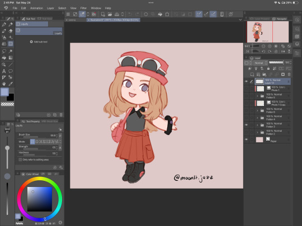Open the canvas tab list chevron

coord(240,20)
